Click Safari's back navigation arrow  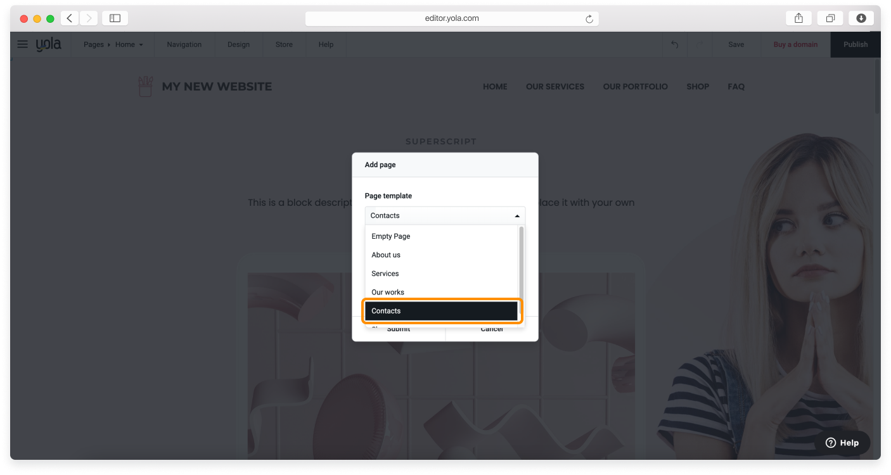pyautogui.click(x=69, y=18)
